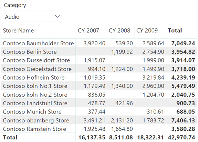This screenshot has height=142, width=198.
Task: Sort by the CY 2007 column header
Action: coord(88,31)
